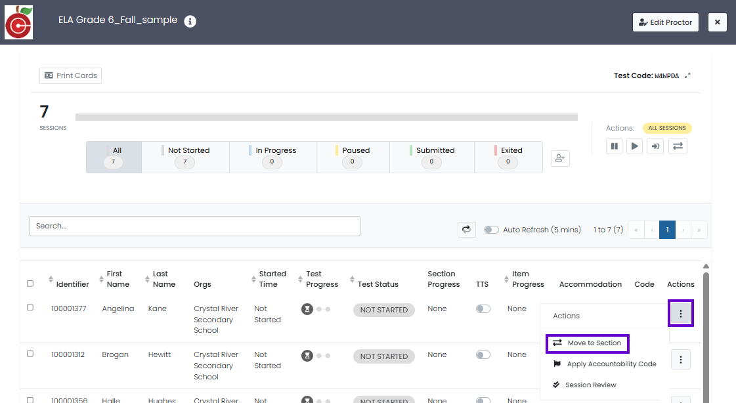Click the first name Angelina

118,308
